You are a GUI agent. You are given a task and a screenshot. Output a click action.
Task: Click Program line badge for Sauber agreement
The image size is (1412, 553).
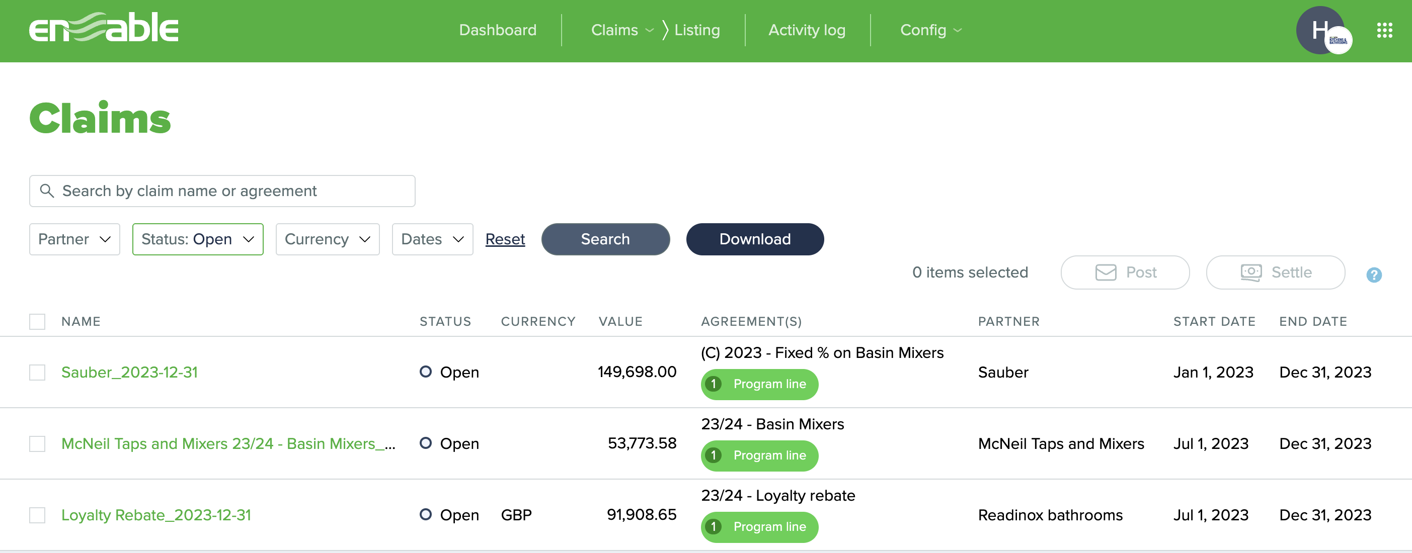759,384
